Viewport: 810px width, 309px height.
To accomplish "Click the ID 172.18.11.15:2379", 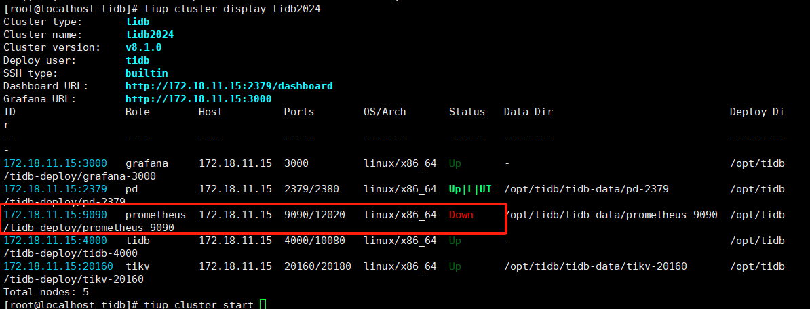I will point(55,189).
